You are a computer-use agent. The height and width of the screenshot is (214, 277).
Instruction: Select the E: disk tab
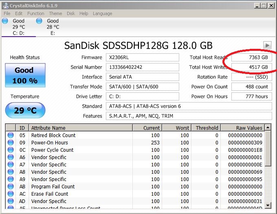pos(53,27)
